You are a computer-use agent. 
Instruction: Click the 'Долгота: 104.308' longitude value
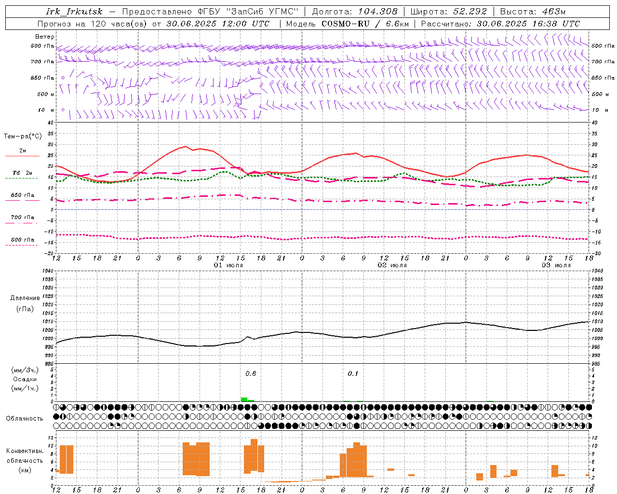tap(355, 12)
